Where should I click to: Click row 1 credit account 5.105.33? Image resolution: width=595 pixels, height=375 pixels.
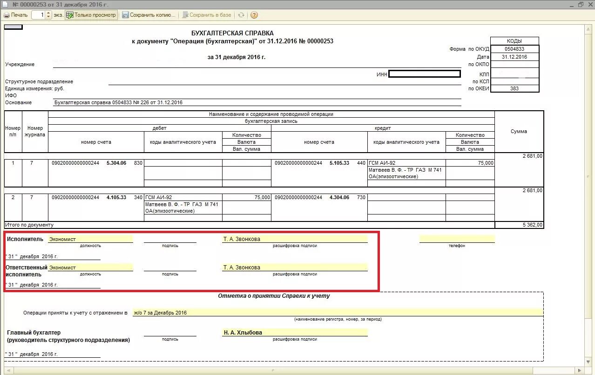click(x=339, y=163)
